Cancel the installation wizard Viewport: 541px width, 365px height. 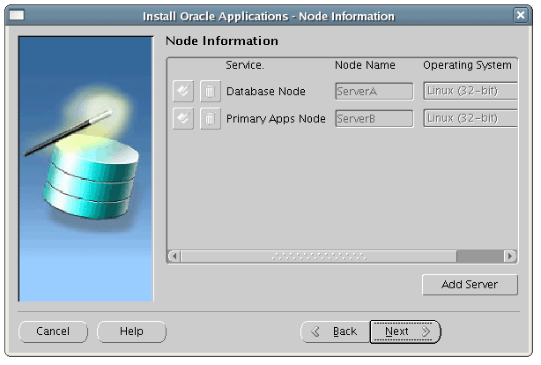click(53, 331)
